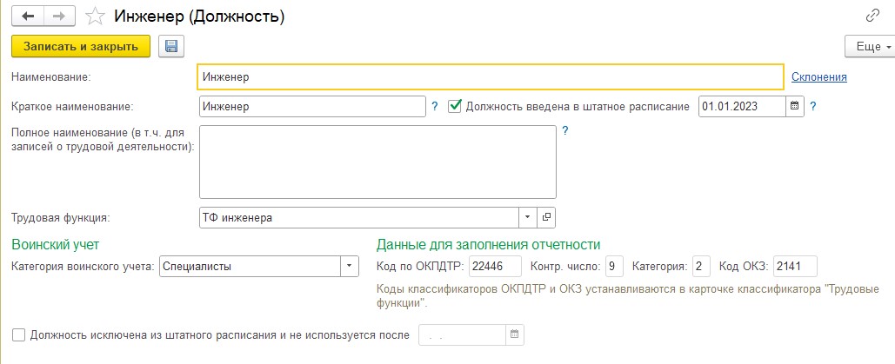Image resolution: width=895 pixels, height=364 pixels.
Task: Expand Категория воинского учета dropdown
Action: point(350,266)
